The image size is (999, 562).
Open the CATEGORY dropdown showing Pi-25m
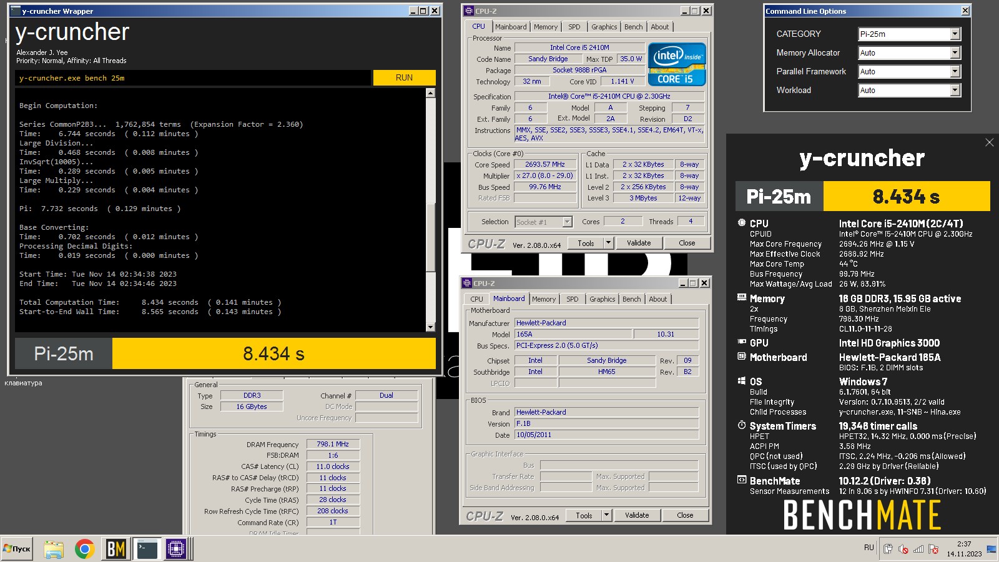[x=955, y=34]
